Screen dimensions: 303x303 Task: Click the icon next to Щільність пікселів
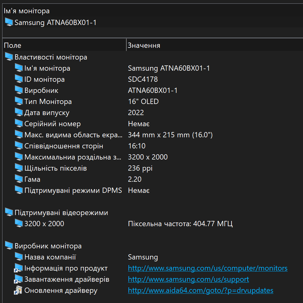coord(19,168)
